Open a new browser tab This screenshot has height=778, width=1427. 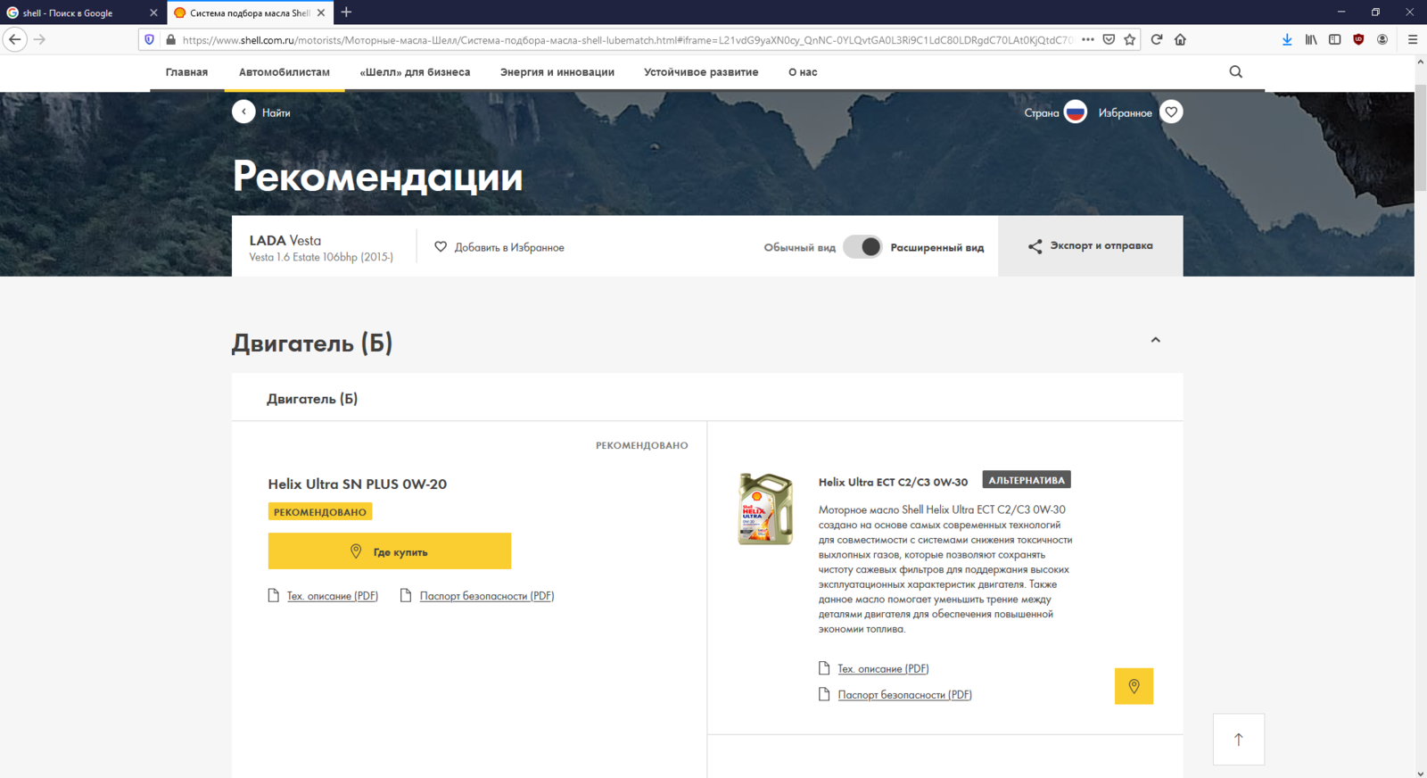(x=346, y=12)
